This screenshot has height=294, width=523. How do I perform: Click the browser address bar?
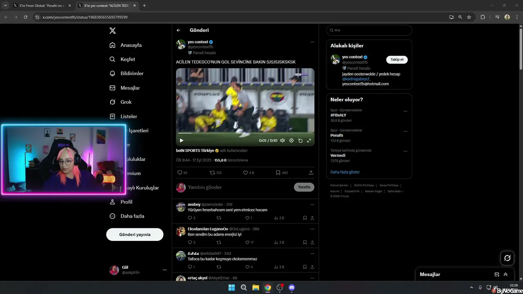coord(241,17)
